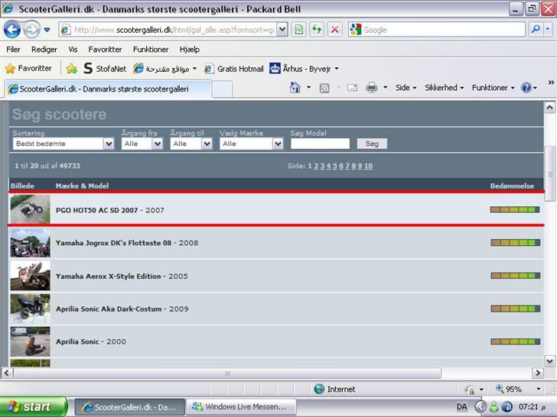Open the Vælg Mærke dropdown
Screen dimensions: 557x417
pos(277,144)
